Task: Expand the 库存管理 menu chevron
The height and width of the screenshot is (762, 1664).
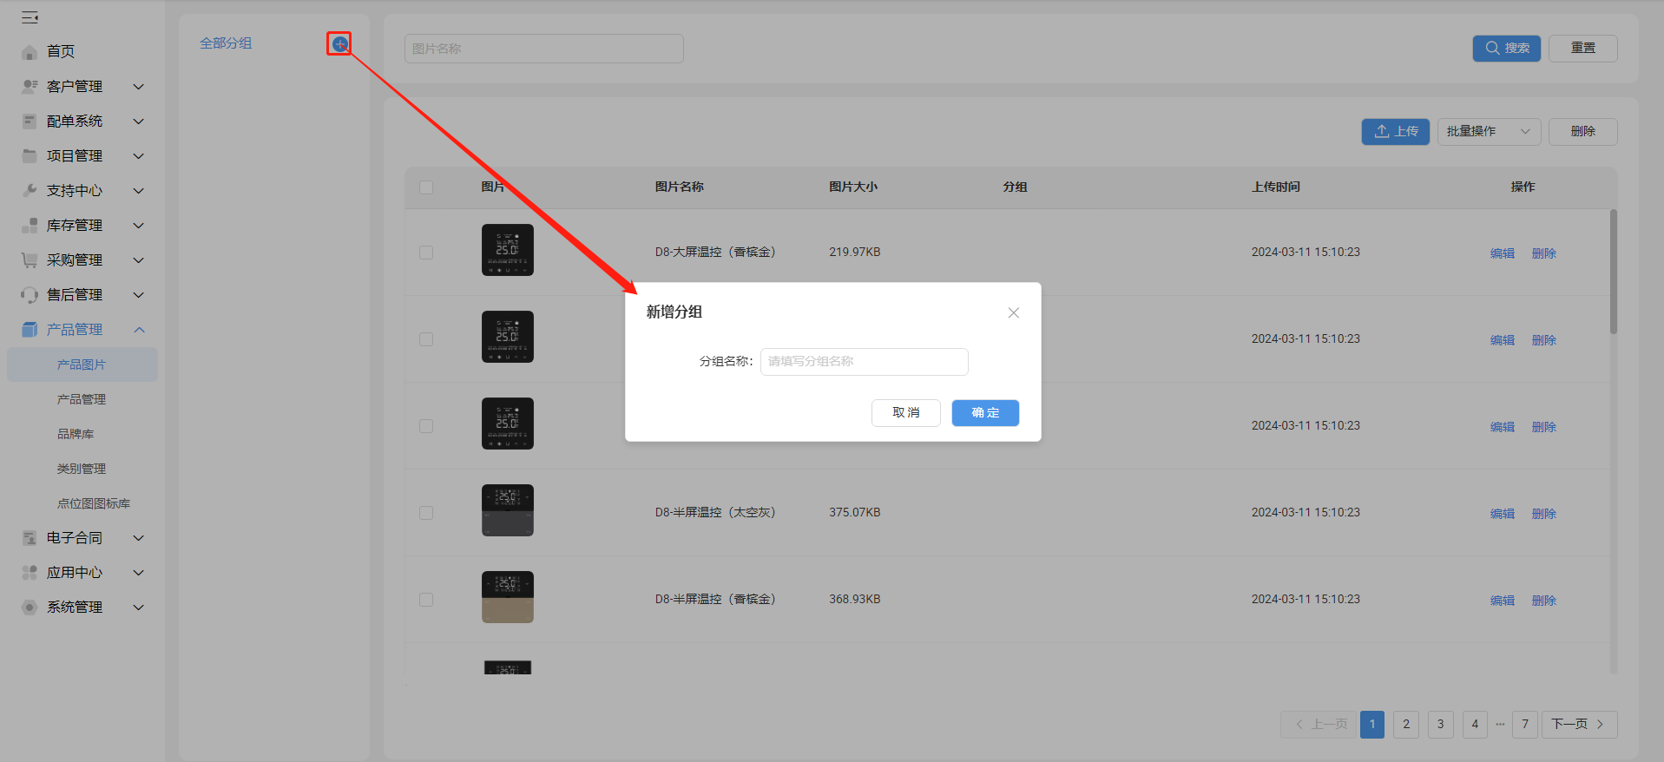Action: (138, 226)
